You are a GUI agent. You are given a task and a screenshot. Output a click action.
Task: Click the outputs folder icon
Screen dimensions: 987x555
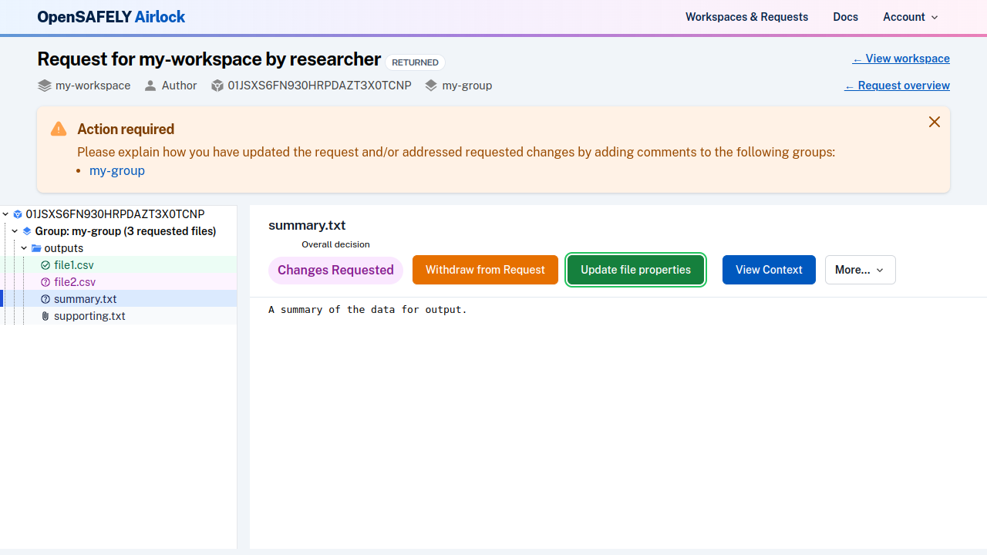36,248
